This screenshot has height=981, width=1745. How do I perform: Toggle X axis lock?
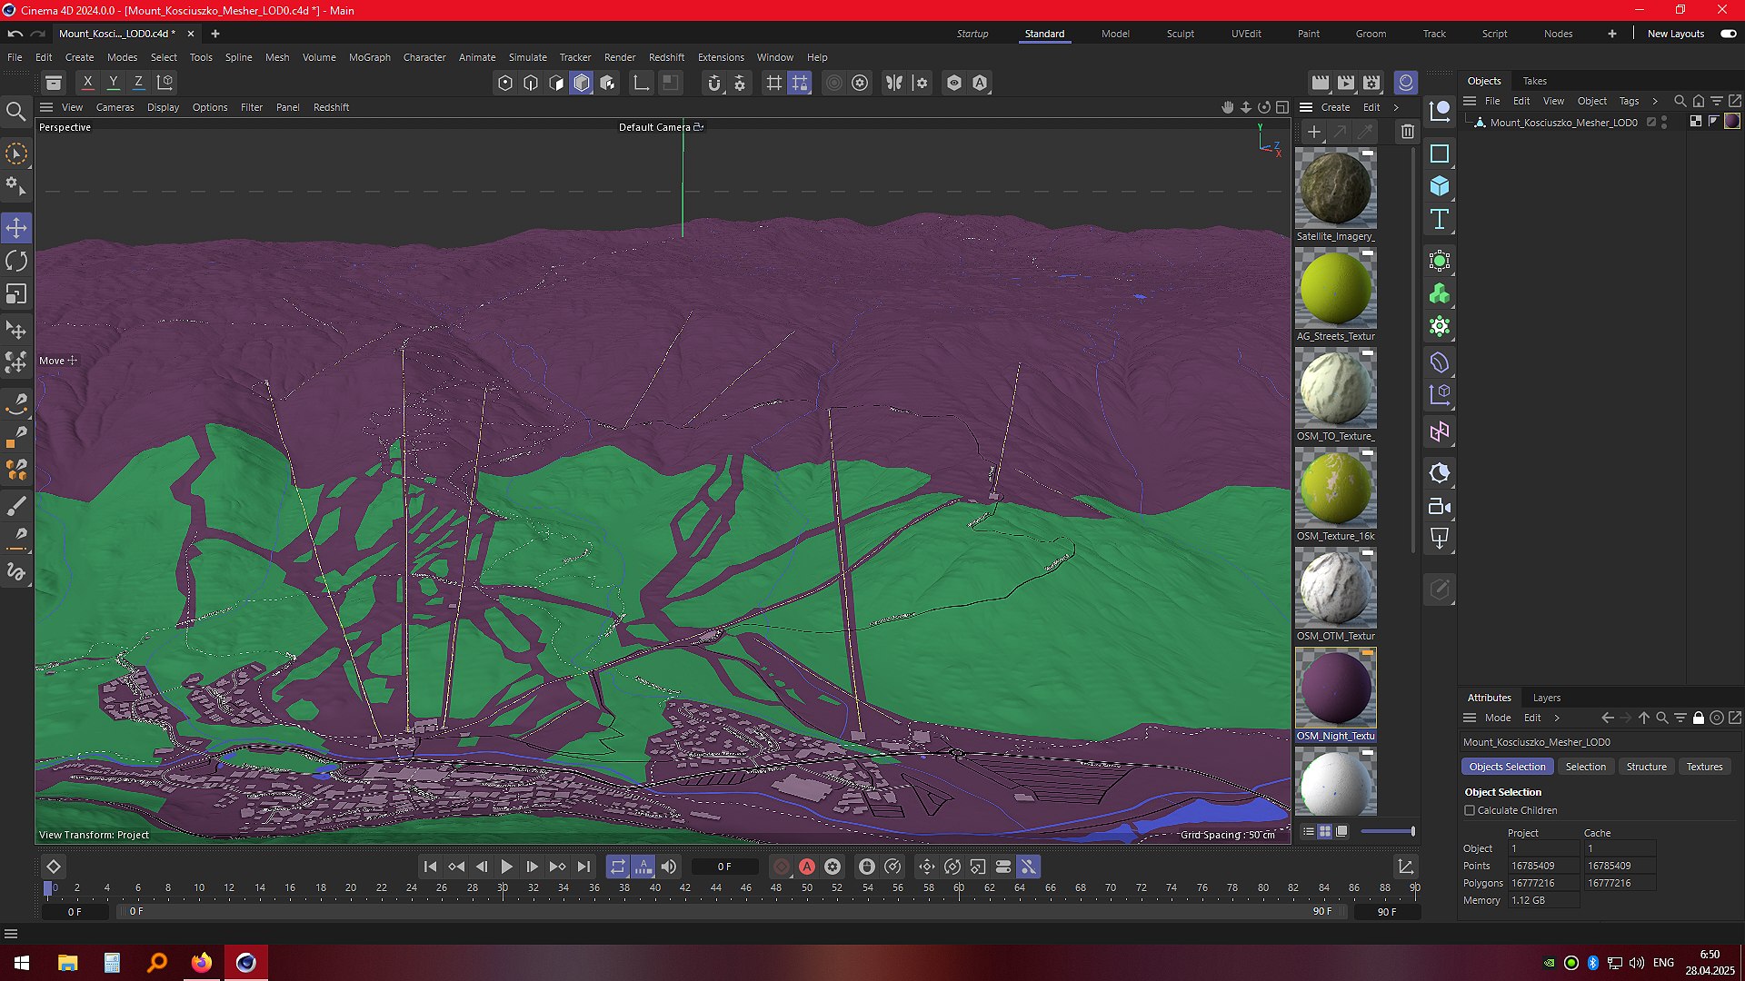88,83
